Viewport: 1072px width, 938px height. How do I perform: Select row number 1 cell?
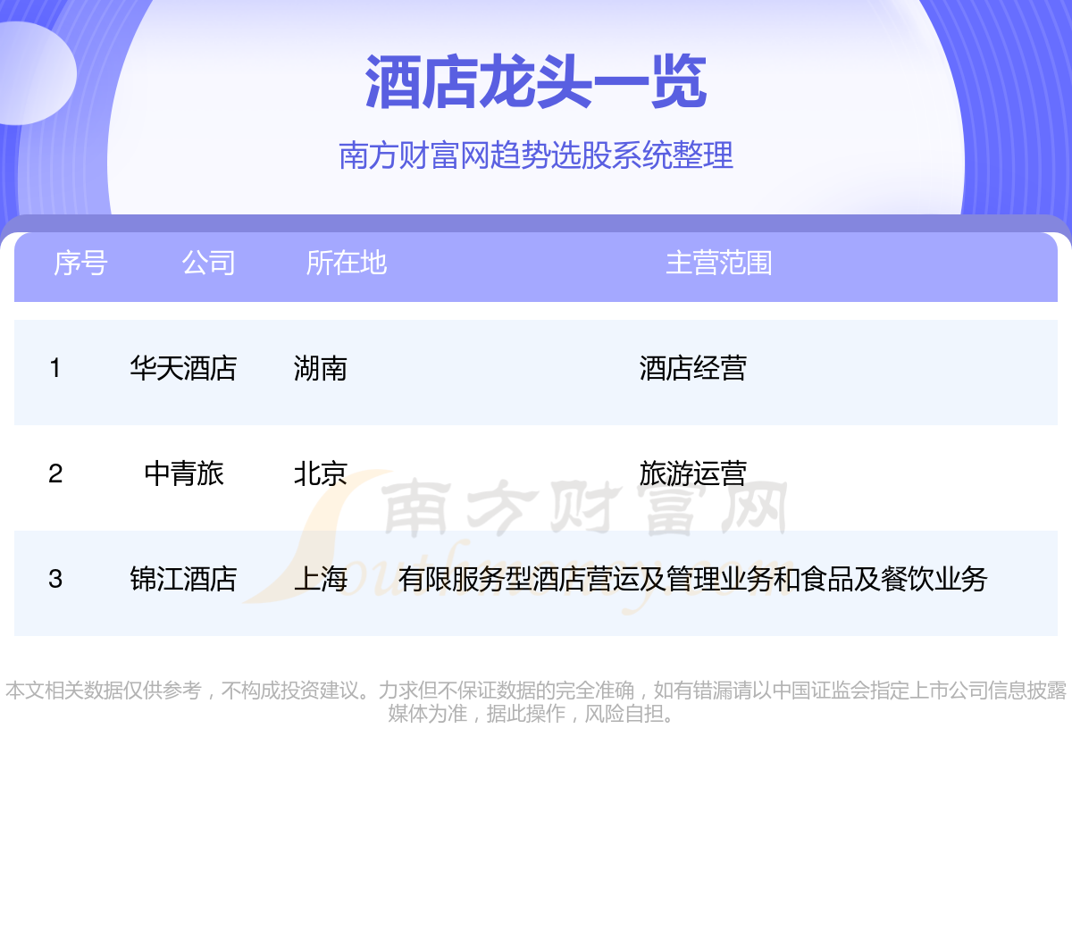click(55, 368)
